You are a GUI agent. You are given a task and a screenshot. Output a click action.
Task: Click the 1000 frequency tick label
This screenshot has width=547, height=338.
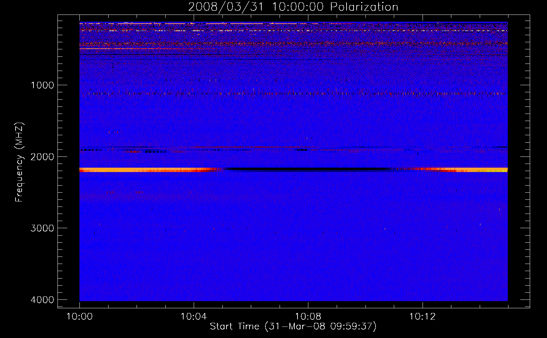coord(42,85)
